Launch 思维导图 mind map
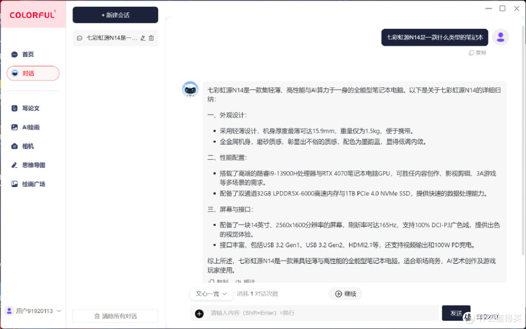 (x=33, y=165)
